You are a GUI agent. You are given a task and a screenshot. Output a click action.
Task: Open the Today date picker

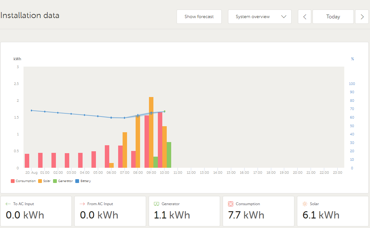click(333, 17)
